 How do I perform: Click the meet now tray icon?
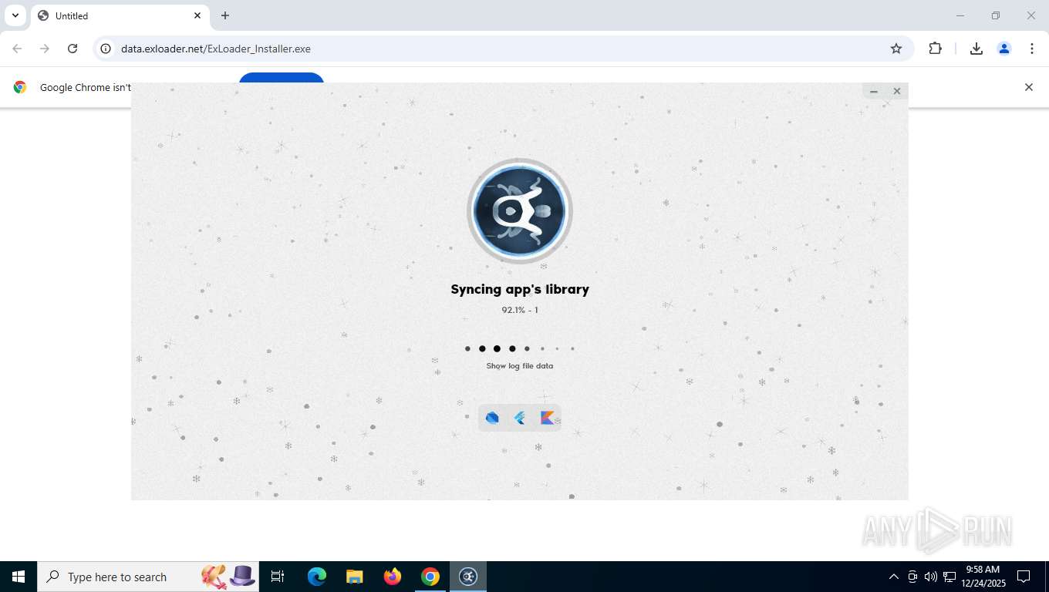coord(912,577)
